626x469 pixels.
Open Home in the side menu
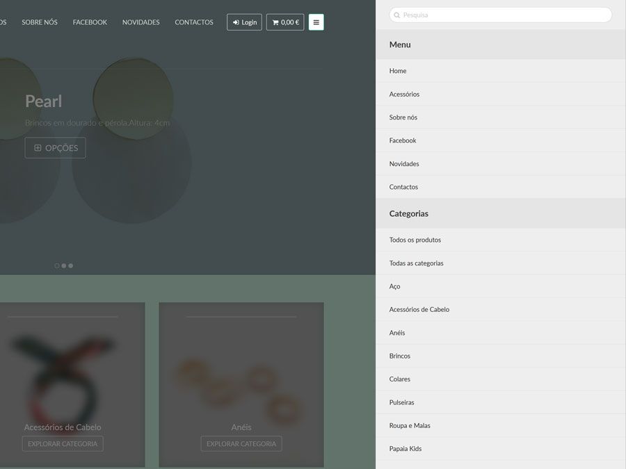click(x=398, y=71)
